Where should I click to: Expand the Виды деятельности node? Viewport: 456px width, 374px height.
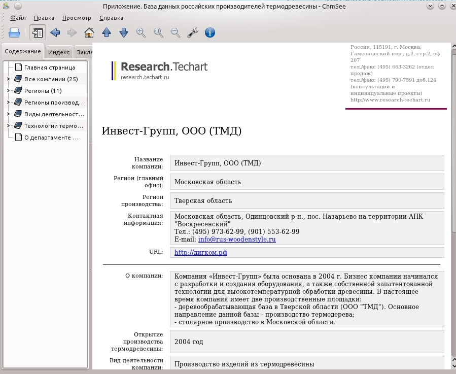pyautogui.click(x=8, y=114)
